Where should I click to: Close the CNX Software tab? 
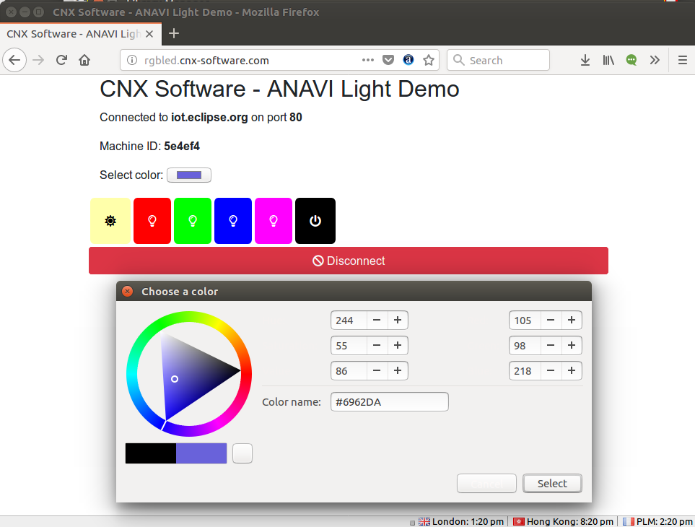(149, 34)
